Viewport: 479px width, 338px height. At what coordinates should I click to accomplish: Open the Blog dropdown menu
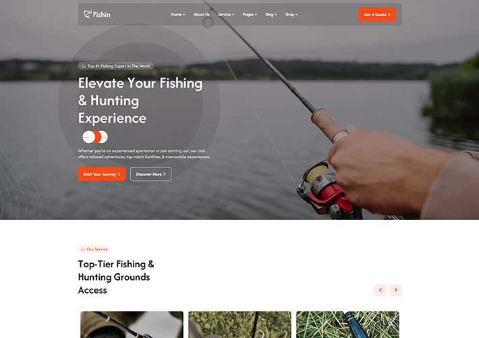pos(271,14)
